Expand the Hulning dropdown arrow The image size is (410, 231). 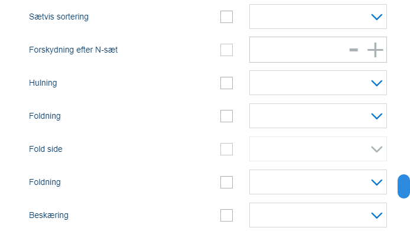(377, 83)
